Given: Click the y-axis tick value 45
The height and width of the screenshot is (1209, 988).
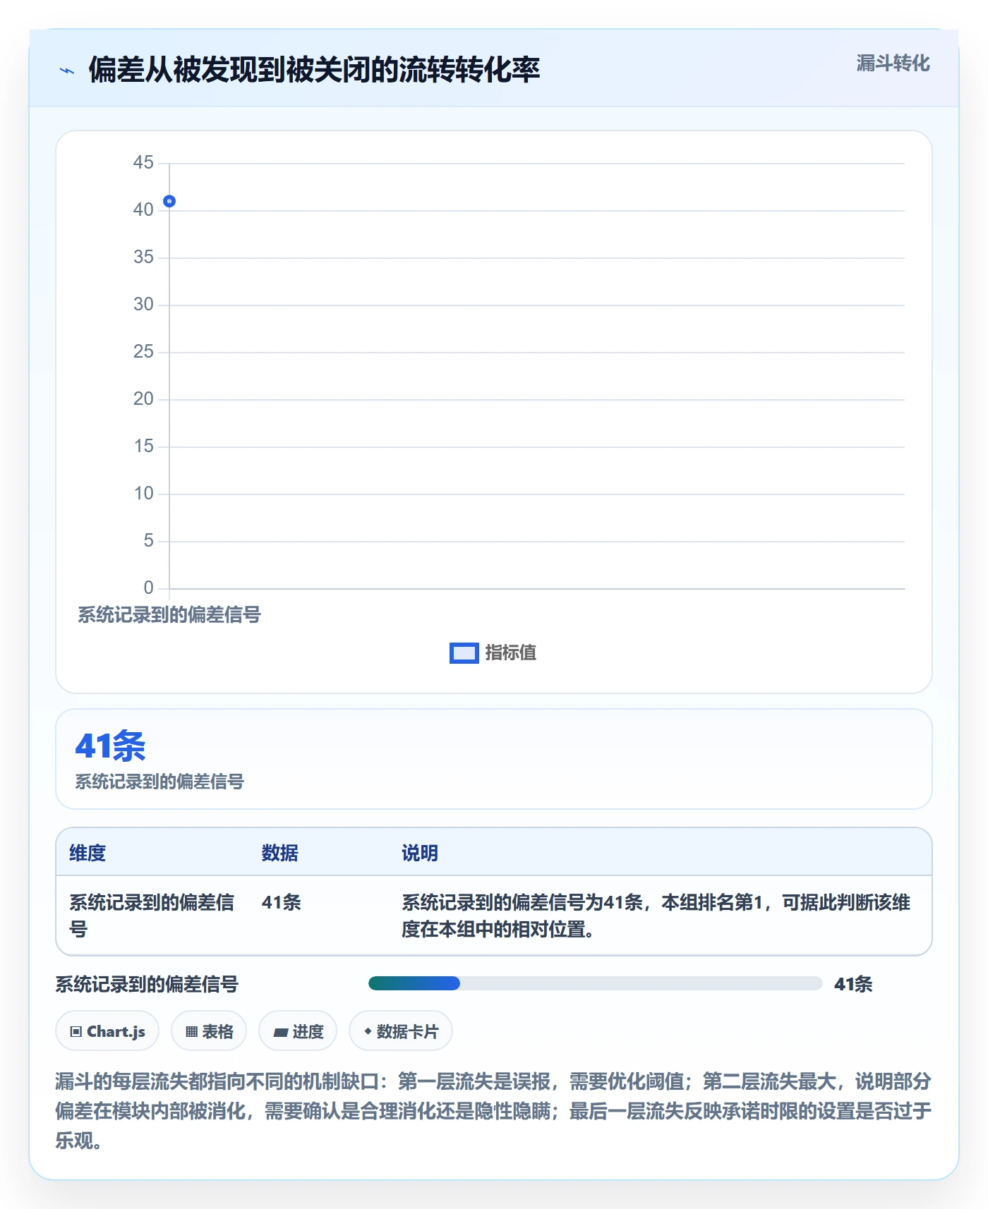Looking at the screenshot, I should click(143, 163).
